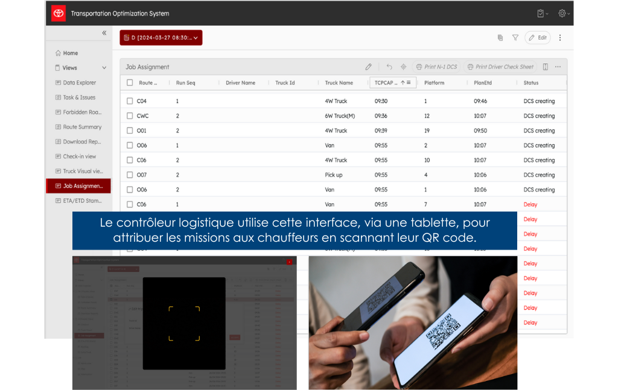Viewport: 618px width, 390px height.
Task: Open the Forbidden Roa... sidebar item
Action: point(78,112)
